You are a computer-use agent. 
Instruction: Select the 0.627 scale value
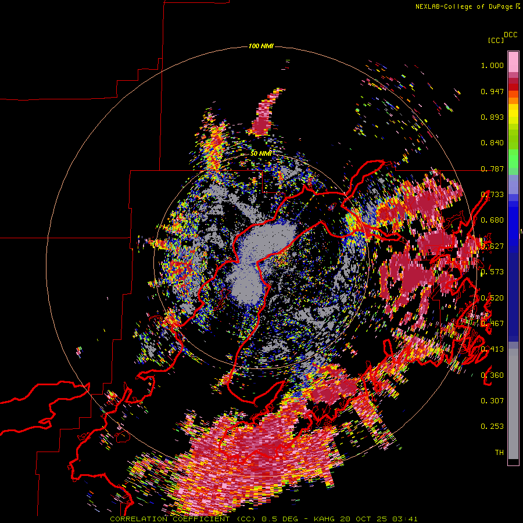click(492, 246)
